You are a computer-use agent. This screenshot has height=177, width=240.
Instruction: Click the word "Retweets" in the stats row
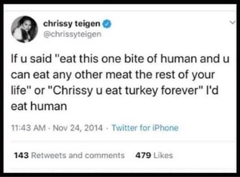tap(49, 155)
